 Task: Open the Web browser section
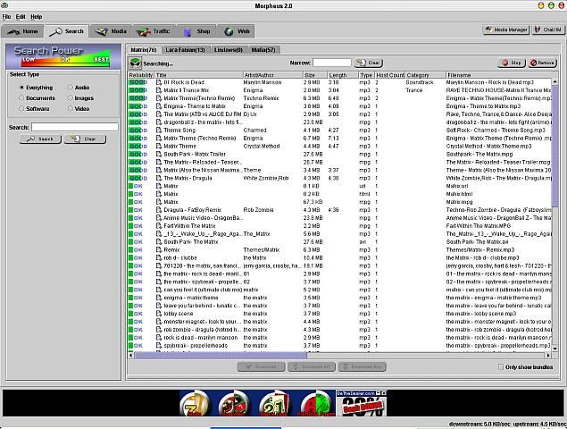[x=237, y=31]
